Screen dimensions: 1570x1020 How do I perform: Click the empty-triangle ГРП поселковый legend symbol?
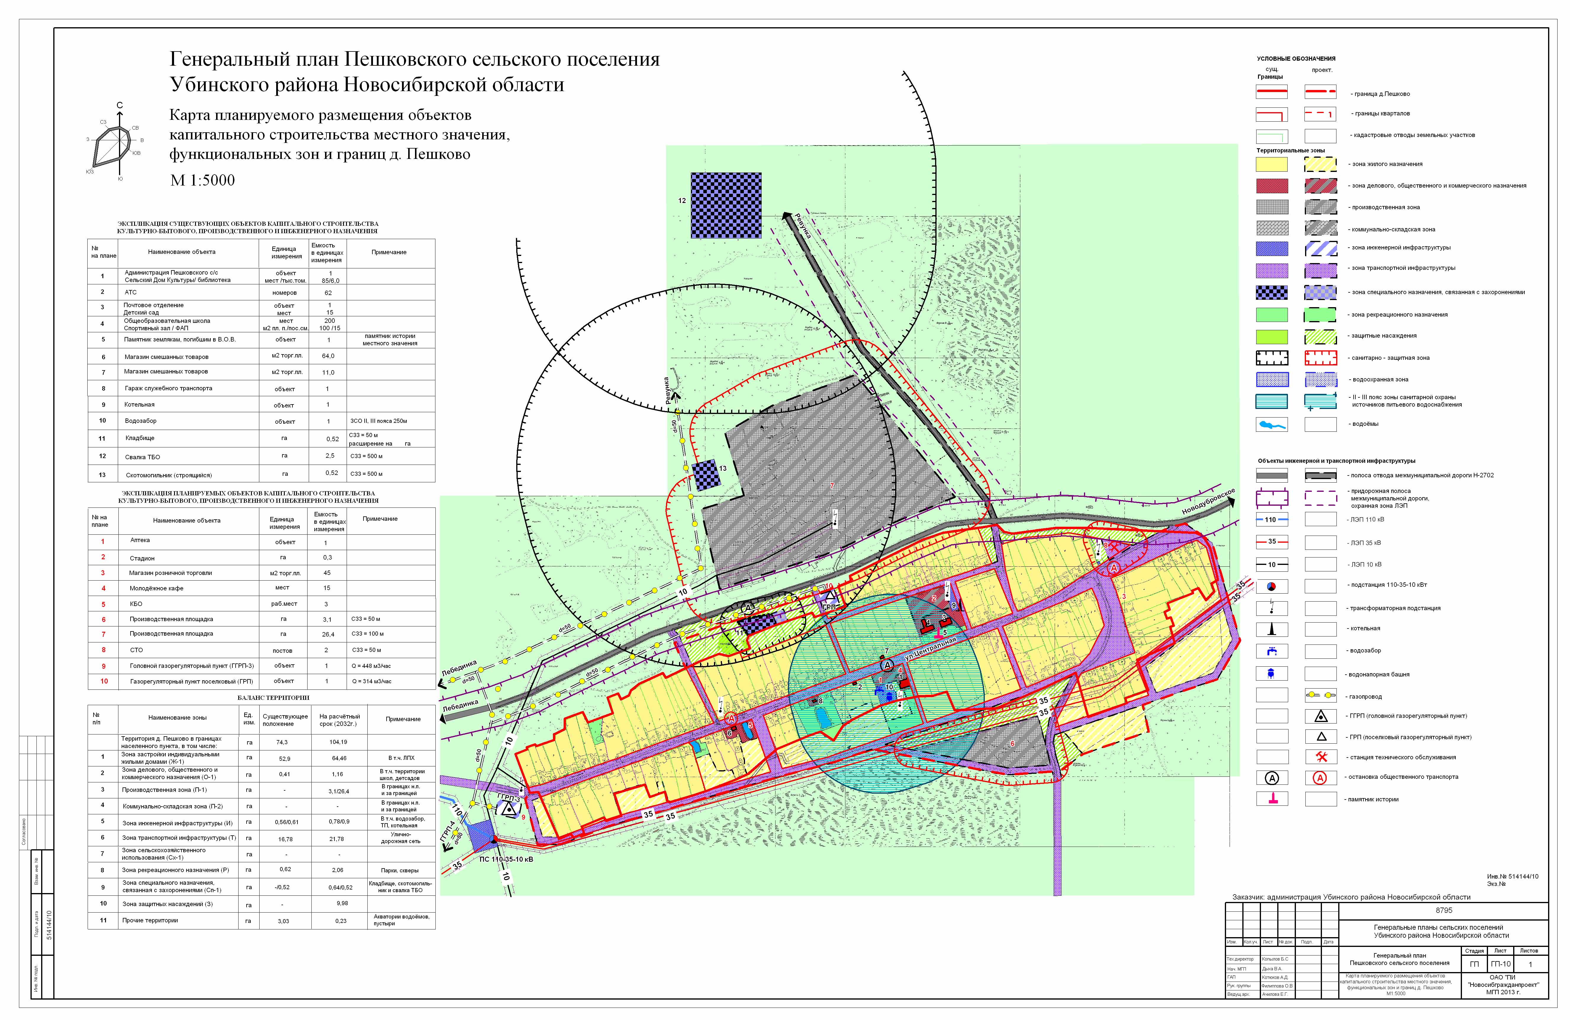[x=1321, y=737]
